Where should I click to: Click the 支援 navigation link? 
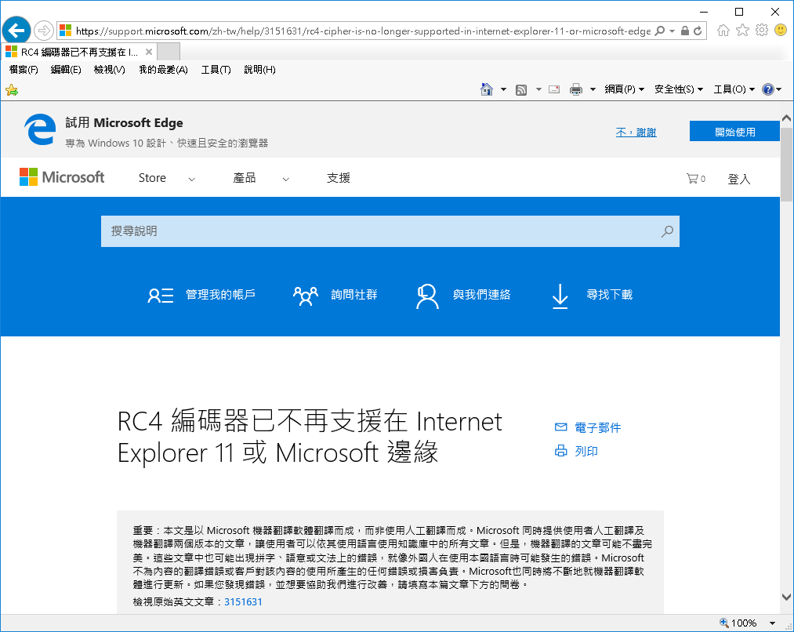(x=339, y=178)
